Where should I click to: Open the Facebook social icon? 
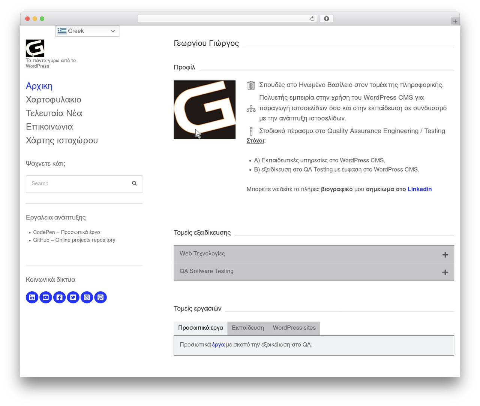60,297
